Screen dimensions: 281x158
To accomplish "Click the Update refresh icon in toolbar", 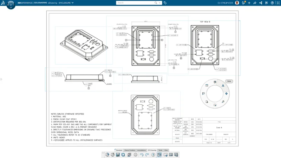I will tap(123, 154).
